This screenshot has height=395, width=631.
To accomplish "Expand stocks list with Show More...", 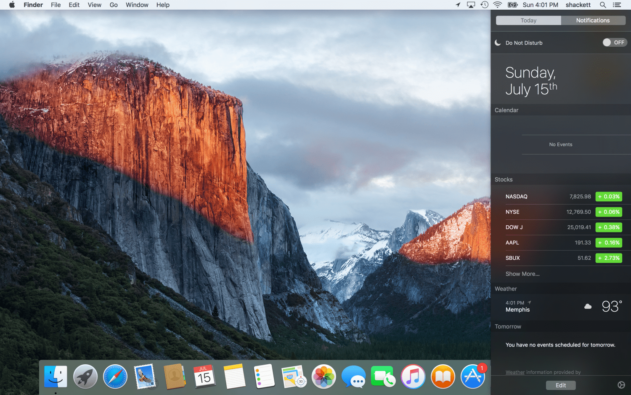I will coord(522,274).
